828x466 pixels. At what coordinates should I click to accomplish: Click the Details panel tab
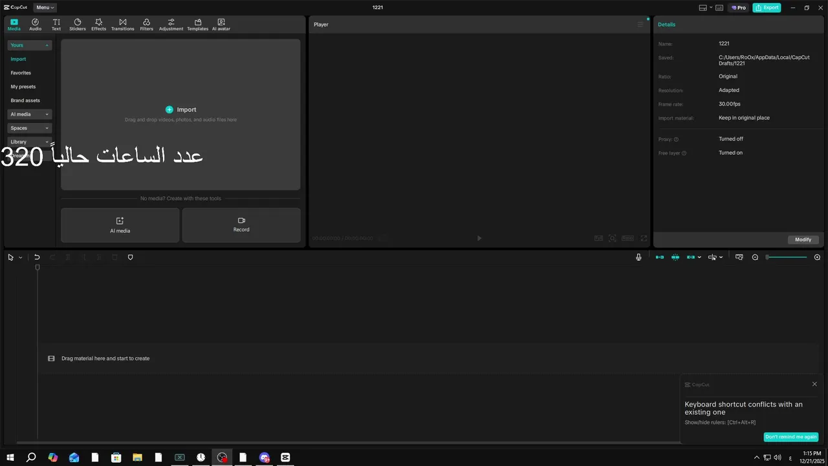[666, 25]
